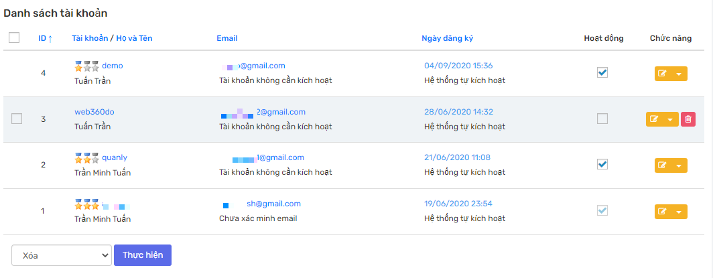
Task: Select the row checkbox for web360do
Action: coord(16,119)
